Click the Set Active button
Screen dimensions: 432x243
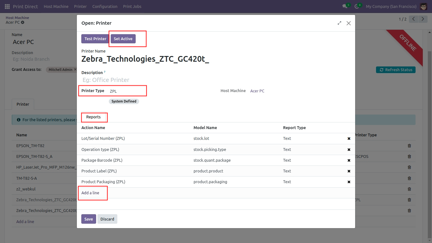(123, 39)
